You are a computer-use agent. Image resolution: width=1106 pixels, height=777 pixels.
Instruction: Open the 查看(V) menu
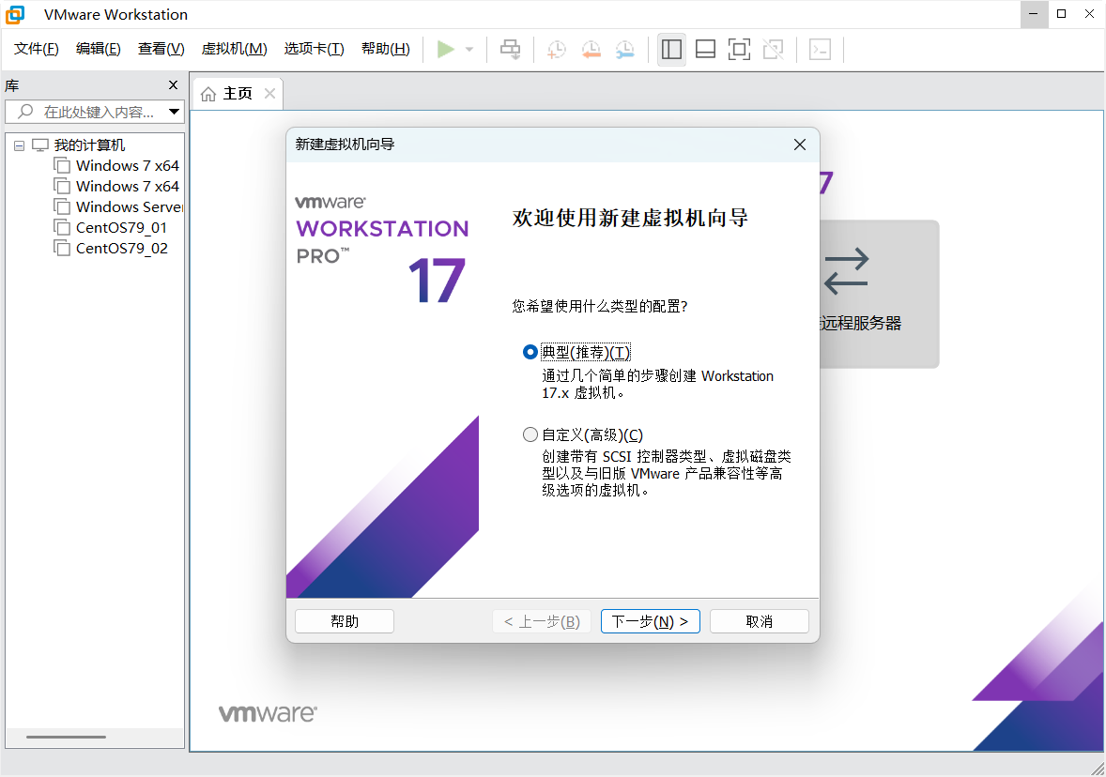tap(161, 49)
